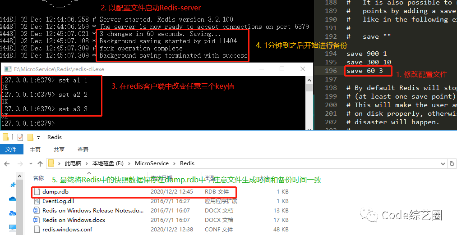Switch to the 查看 ribbon tab
This screenshot has width=457, height=235.
[83, 149]
